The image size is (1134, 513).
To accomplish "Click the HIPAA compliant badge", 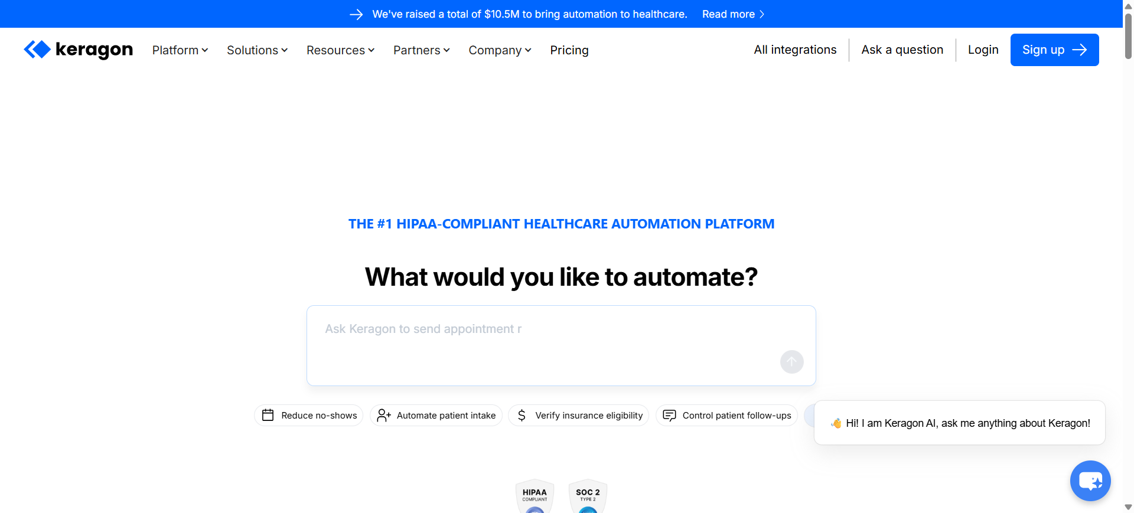I will click(535, 496).
